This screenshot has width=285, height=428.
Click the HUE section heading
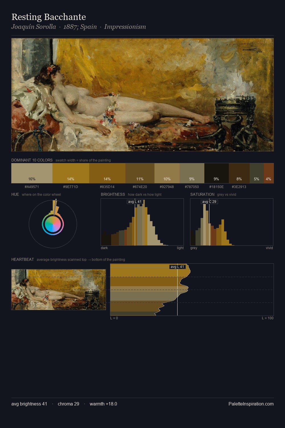[15, 194]
